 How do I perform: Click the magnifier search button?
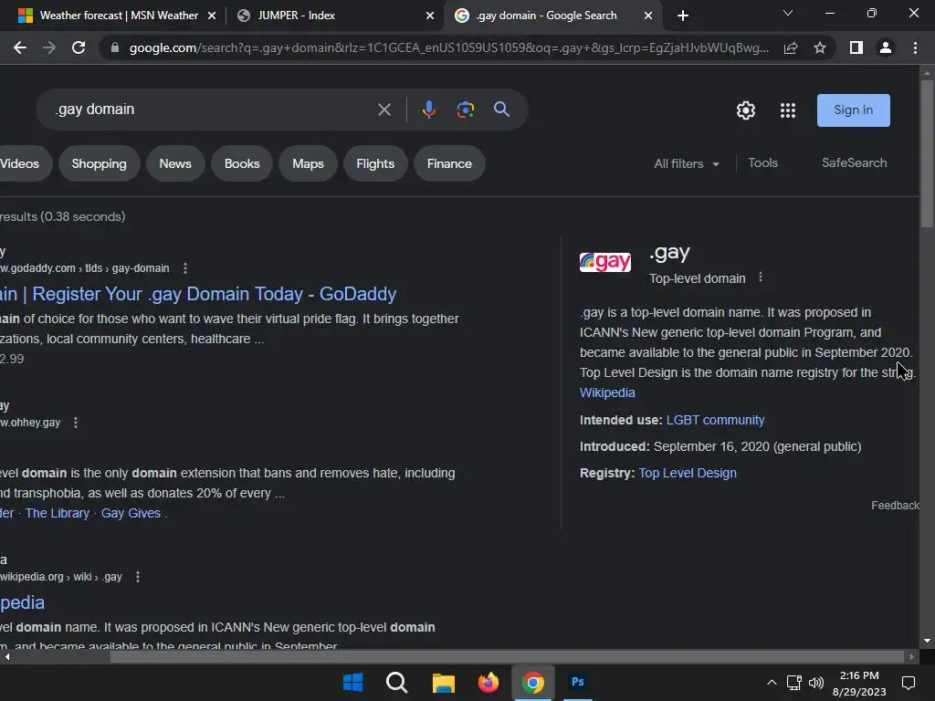(x=501, y=110)
